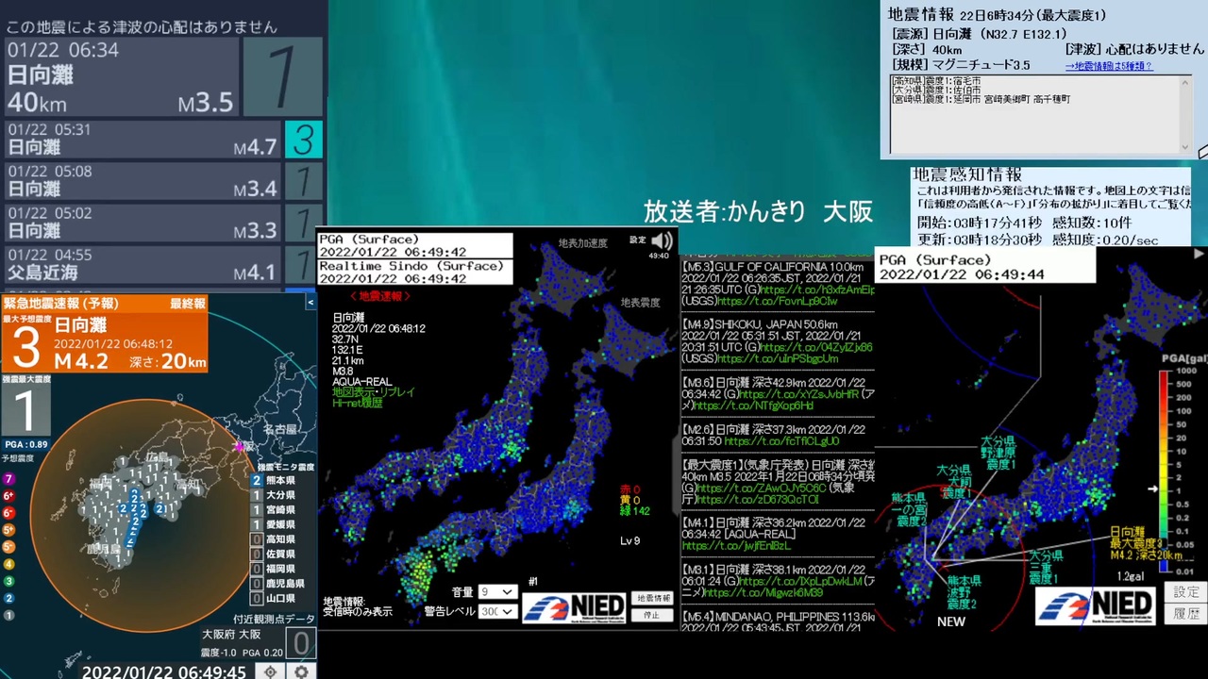Click the play triangle above the right PGA map
Viewport: 1208px width, 679px height.
[1199, 254]
